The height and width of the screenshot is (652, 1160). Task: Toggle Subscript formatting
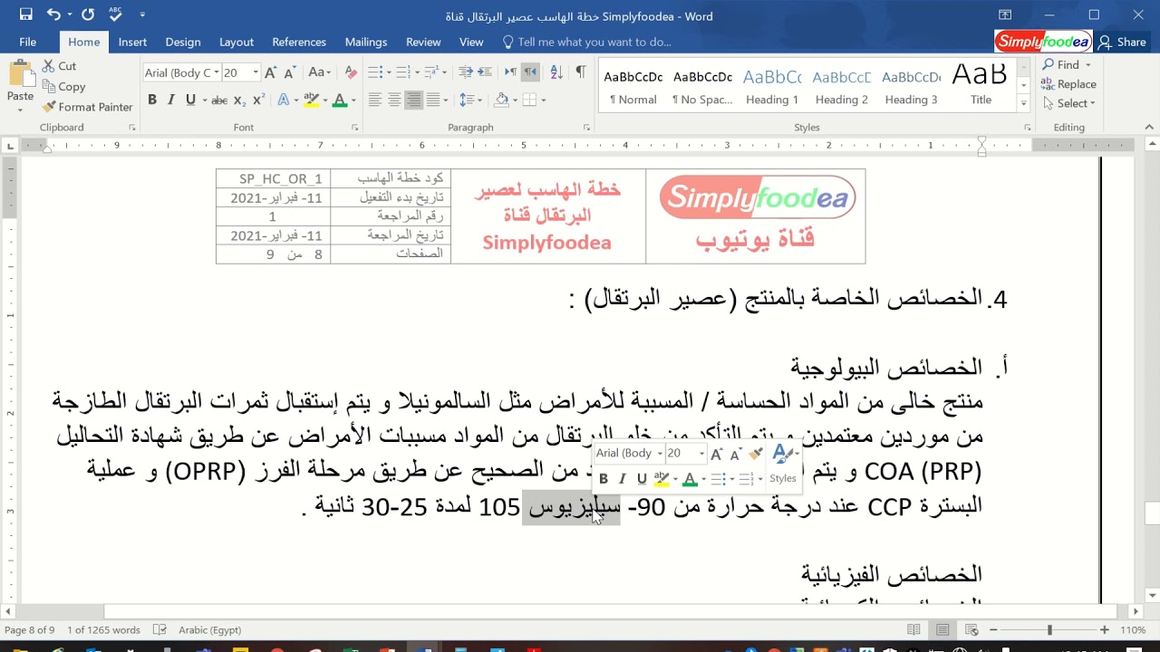(x=239, y=101)
